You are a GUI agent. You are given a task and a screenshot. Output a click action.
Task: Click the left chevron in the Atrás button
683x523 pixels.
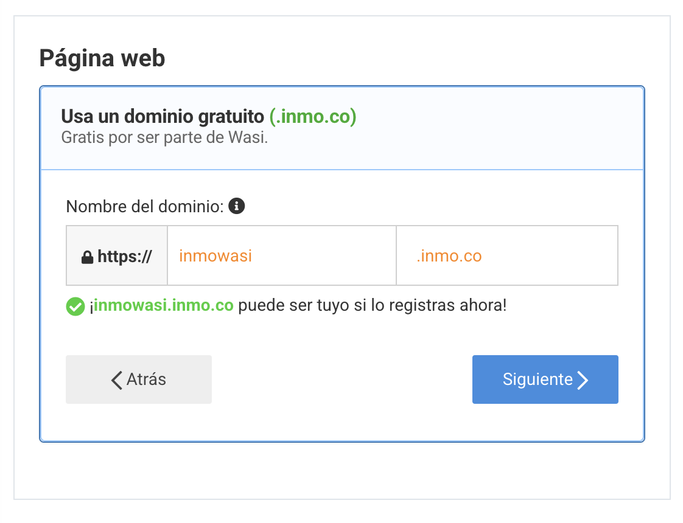pos(117,379)
